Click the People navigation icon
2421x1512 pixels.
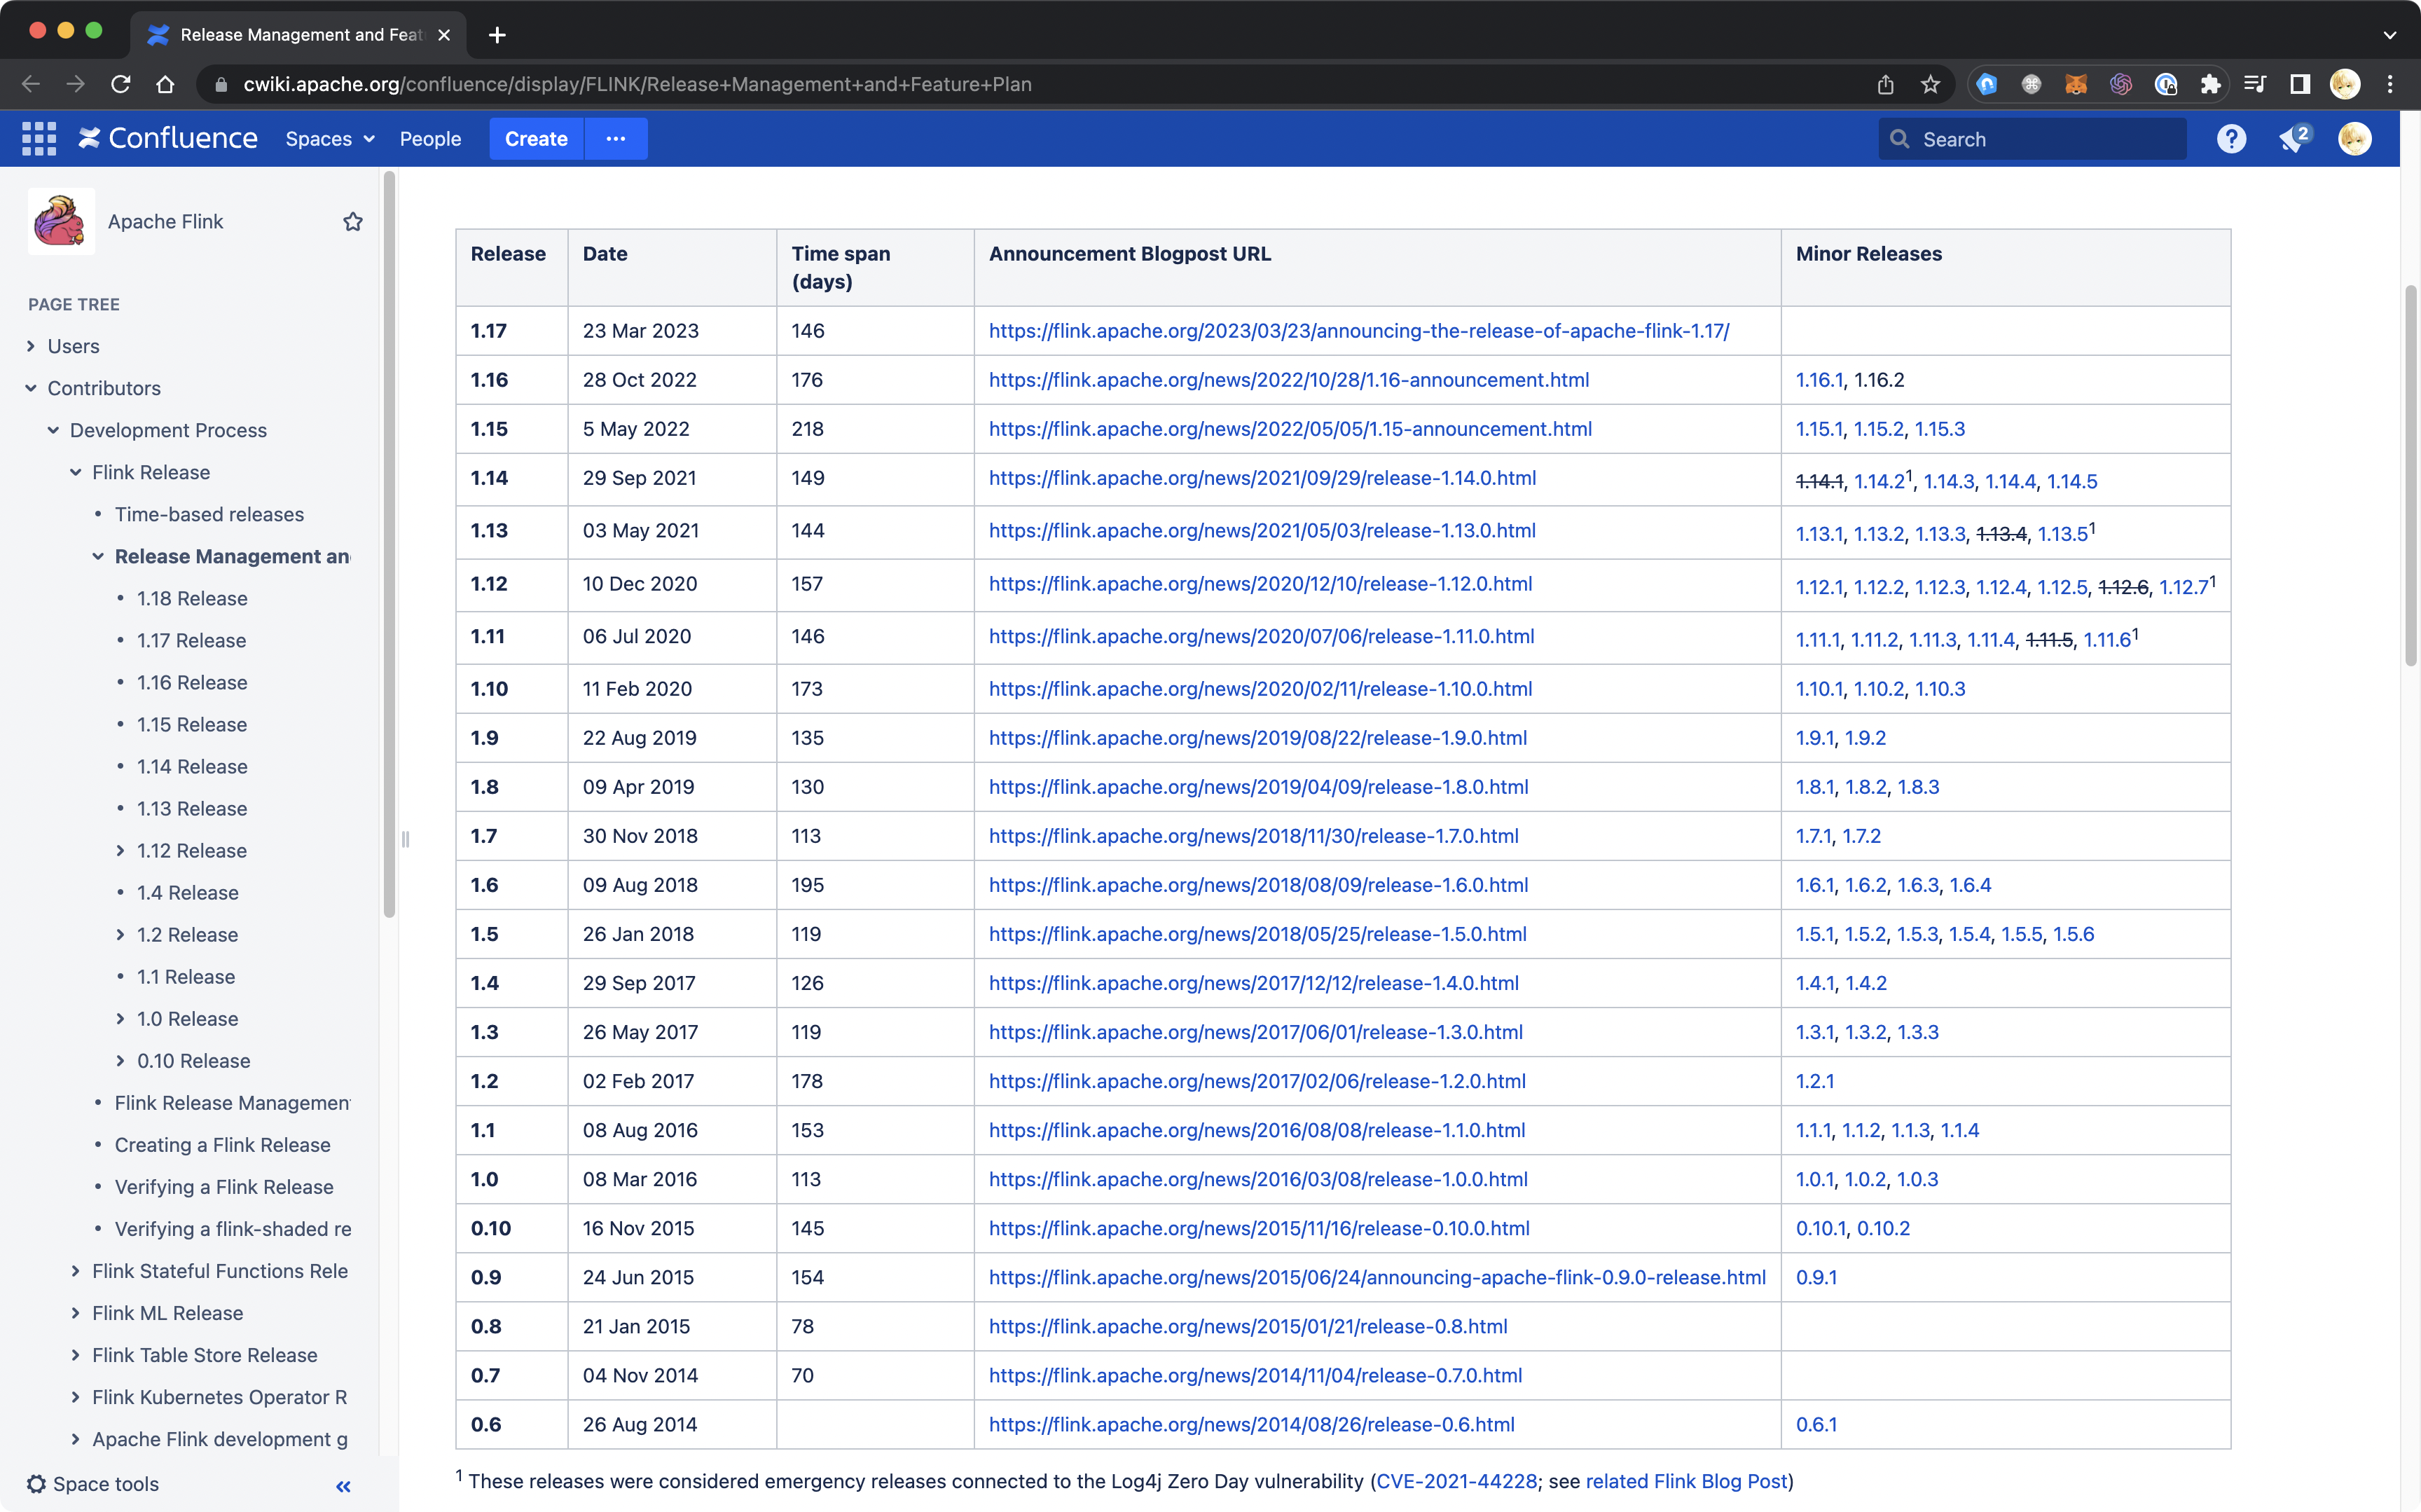pyautogui.click(x=430, y=137)
